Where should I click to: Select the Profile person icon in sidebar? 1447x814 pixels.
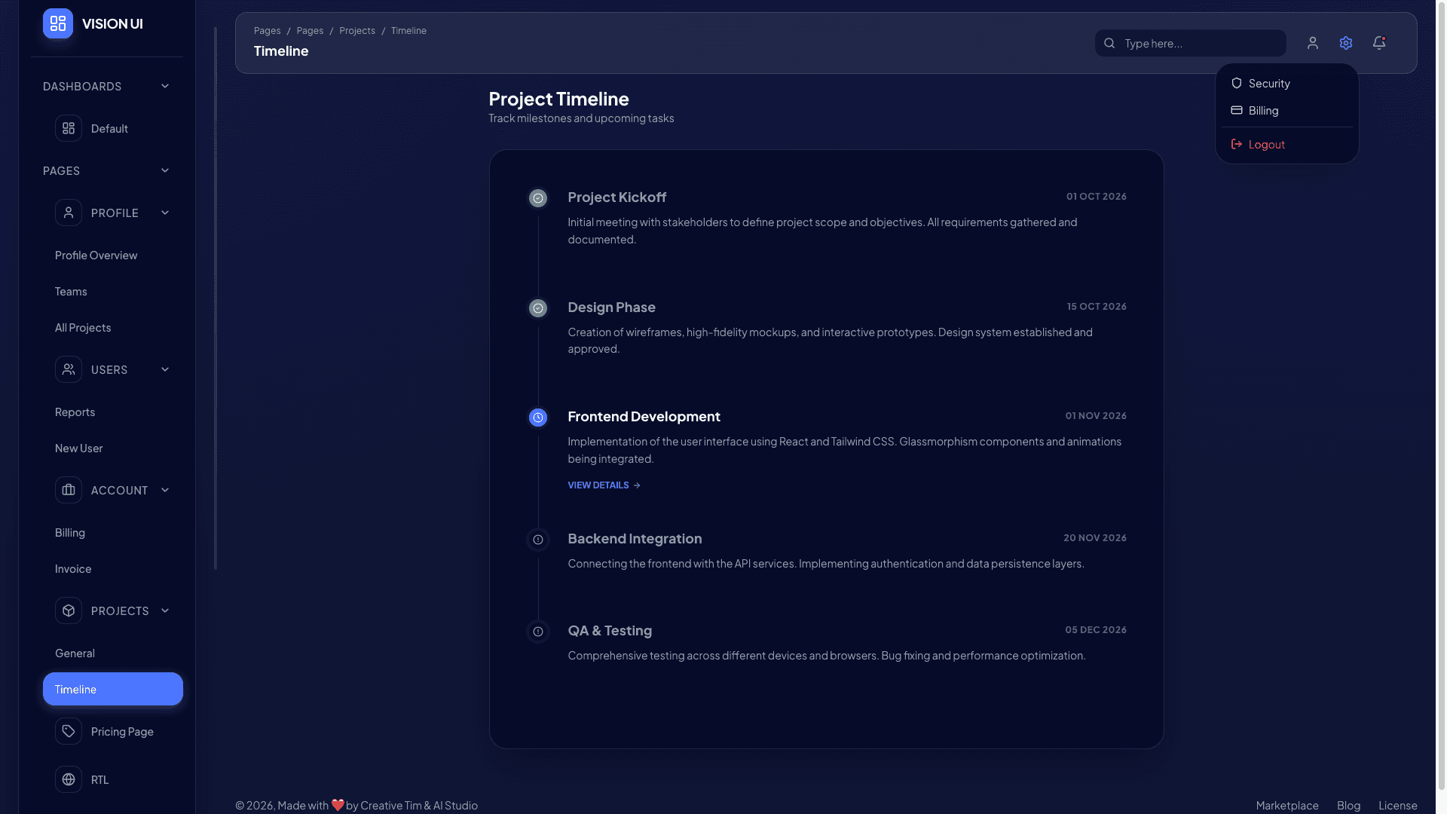(x=69, y=213)
